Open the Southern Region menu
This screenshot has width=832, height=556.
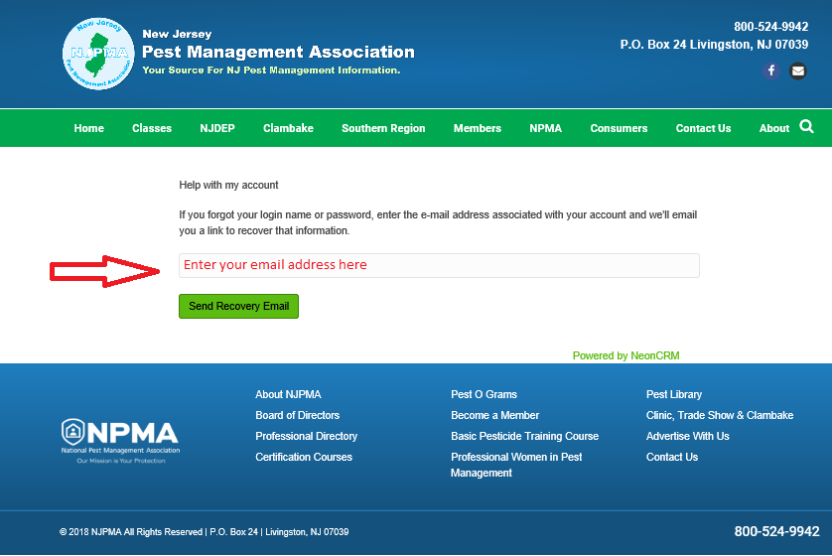(x=383, y=128)
